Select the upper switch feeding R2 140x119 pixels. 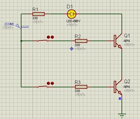click(43, 41)
